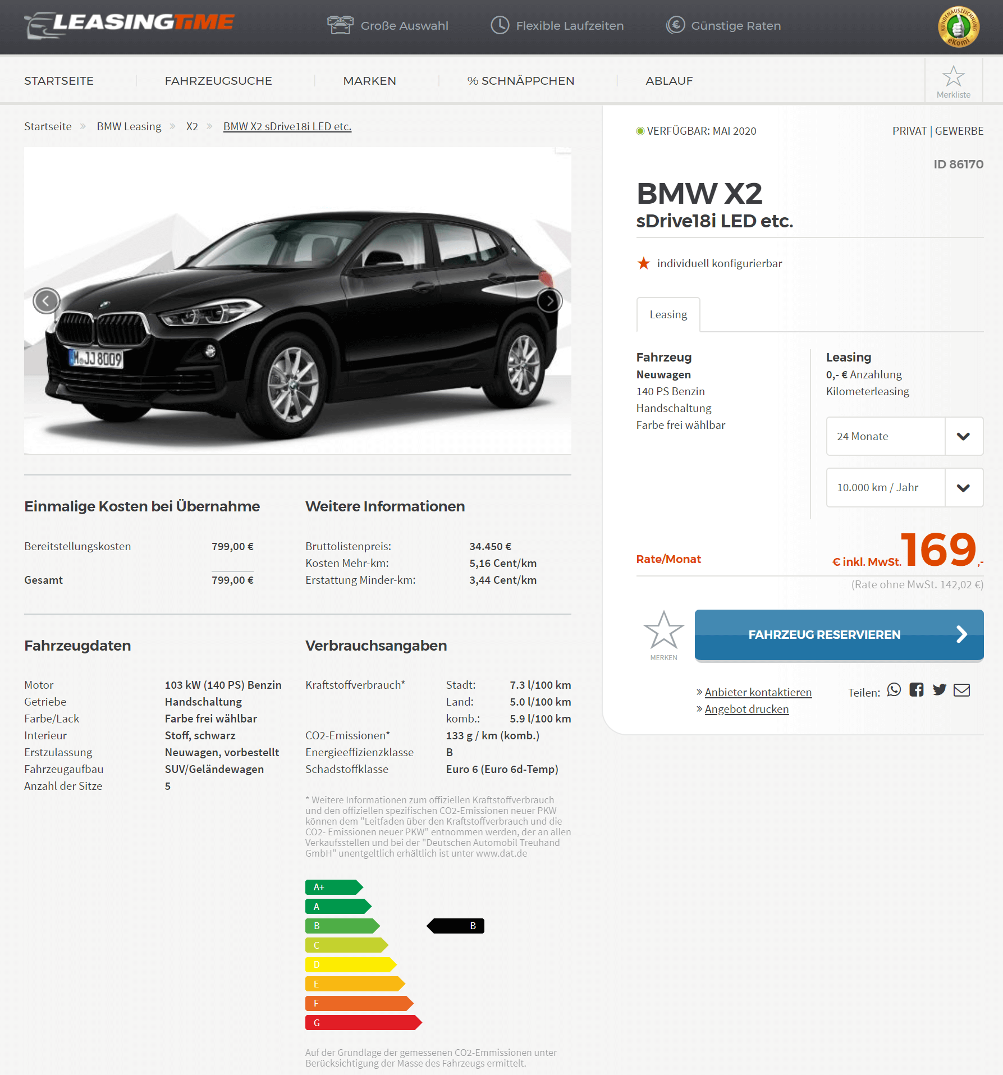Switch to PRIVAT pricing
1003x1075 pixels.
[x=909, y=131]
